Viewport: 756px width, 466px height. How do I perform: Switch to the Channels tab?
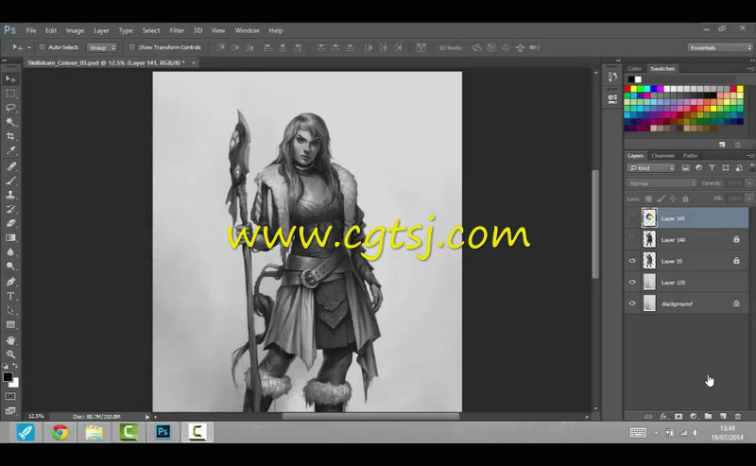click(663, 156)
